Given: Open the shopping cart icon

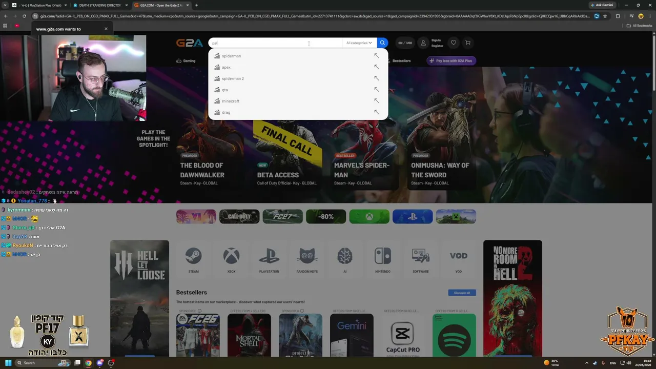Looking at the screenshot, I should pos(467,43).
